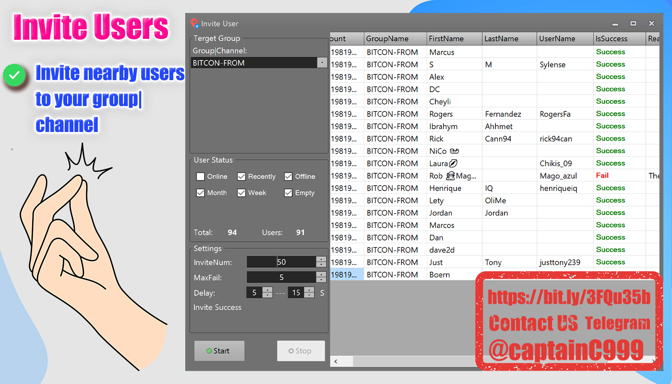Click the last name cell "Tony"
This screenshot has width=672, height=384.
(509, 263)
